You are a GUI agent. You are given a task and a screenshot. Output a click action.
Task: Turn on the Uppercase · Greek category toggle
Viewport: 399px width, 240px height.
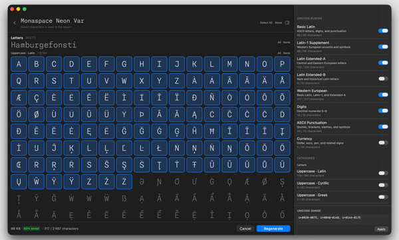point(383,197)
